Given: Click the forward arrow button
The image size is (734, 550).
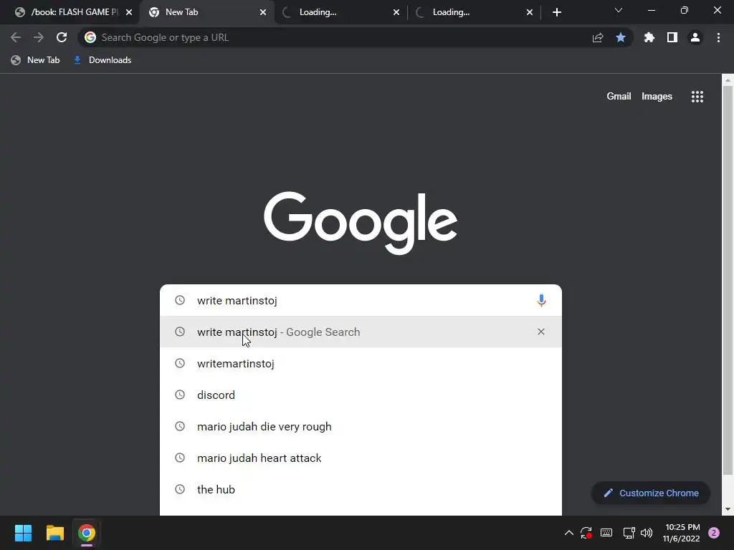Looking at the screenshot, I should pos(39,37).
